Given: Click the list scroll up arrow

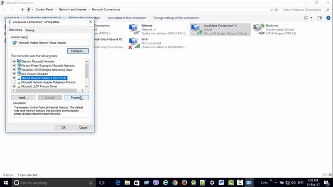Looking at the screenshot, I should tap(86, 61).
